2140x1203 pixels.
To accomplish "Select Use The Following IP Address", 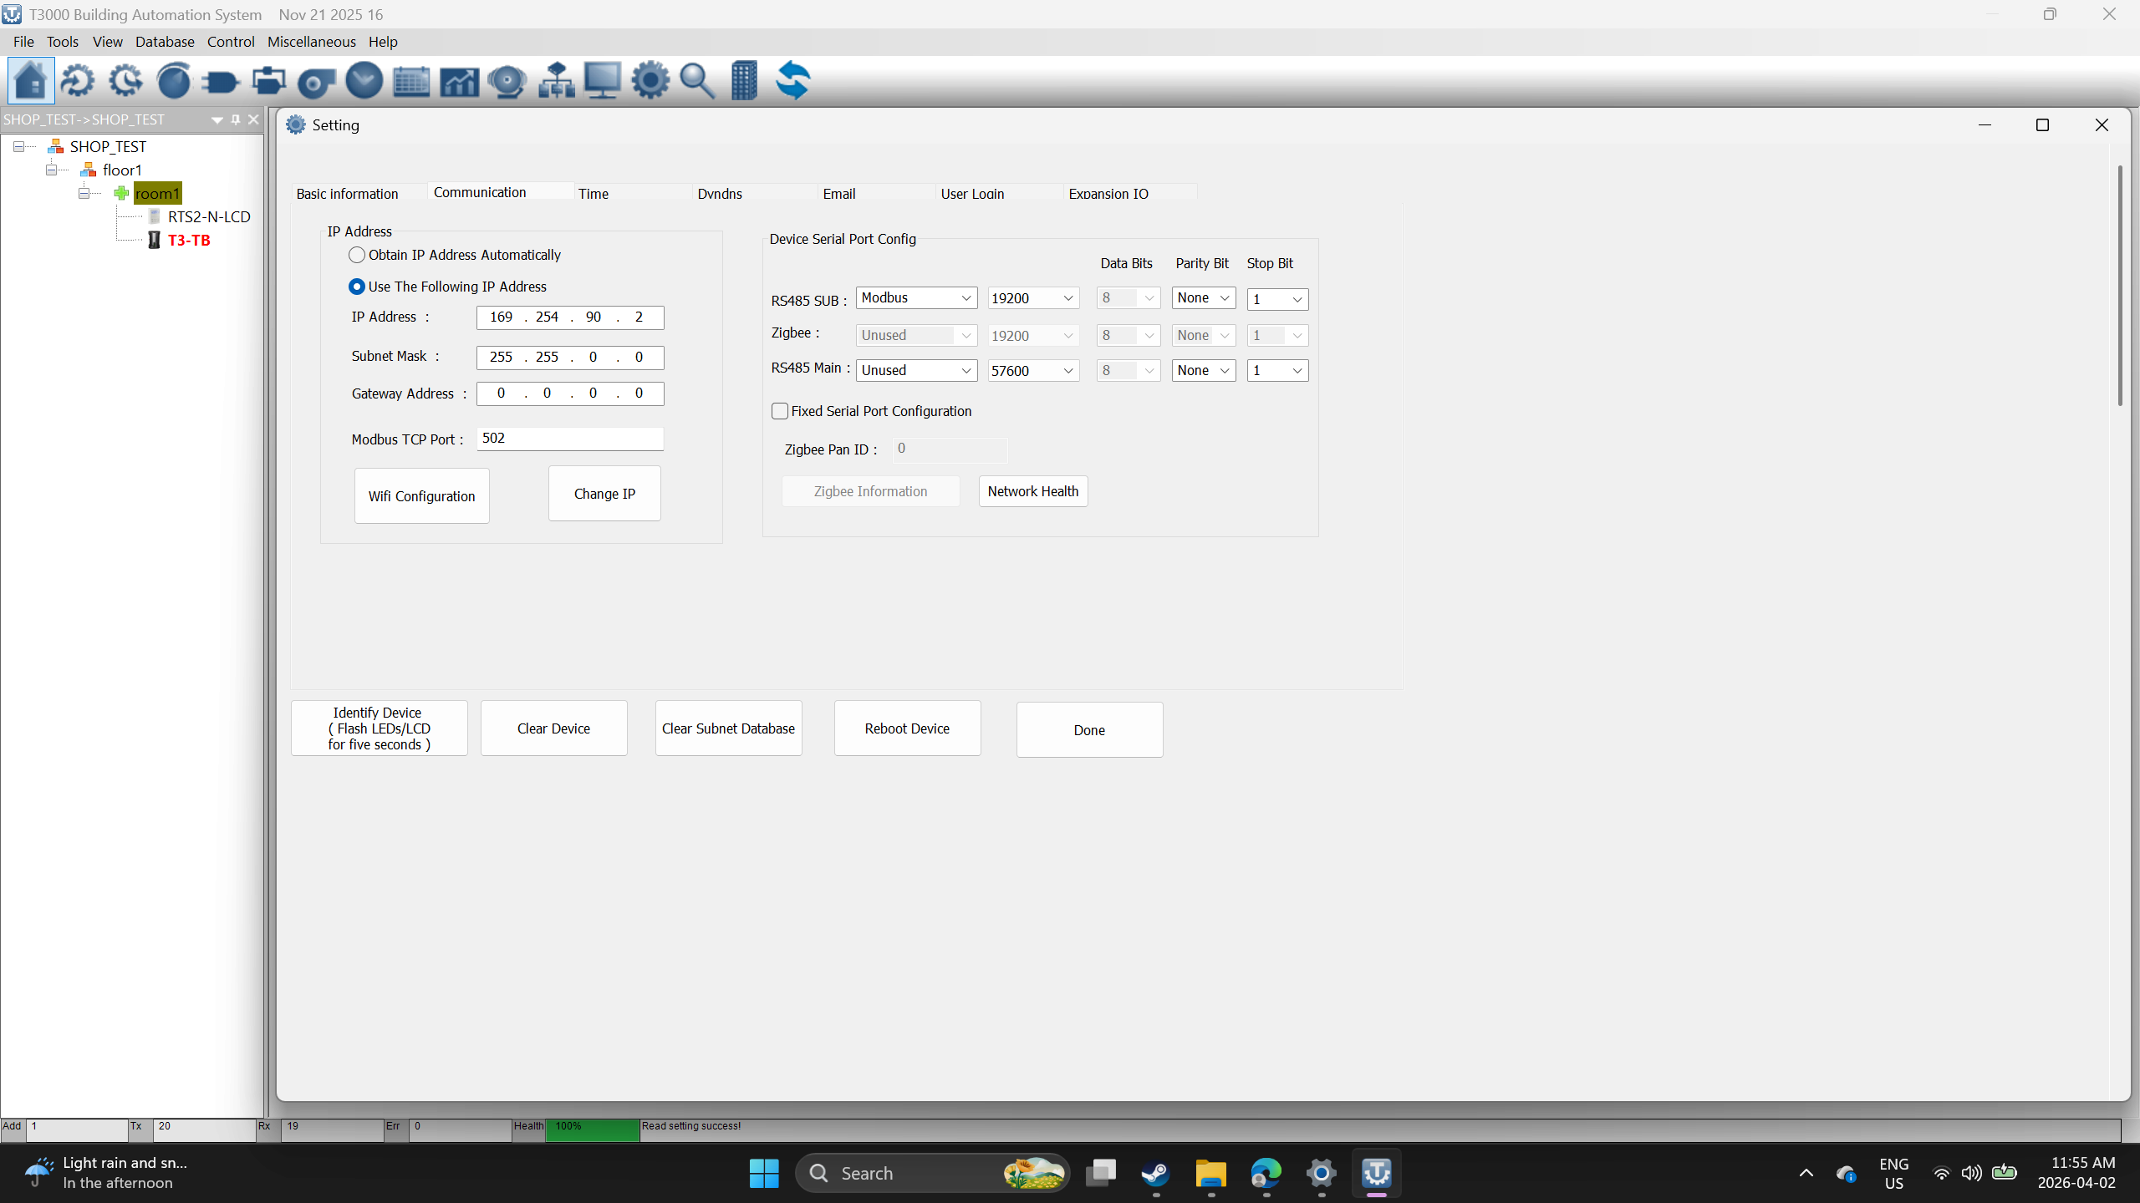I will point(357,287).
